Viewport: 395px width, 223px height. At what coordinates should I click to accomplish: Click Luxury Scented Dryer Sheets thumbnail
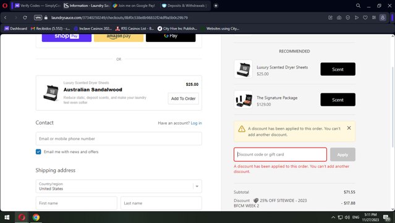pyautogui.click(x=243, y=69)
